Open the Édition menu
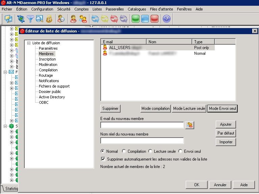This screenshot has width=259, height=194. tap(22, 9)
